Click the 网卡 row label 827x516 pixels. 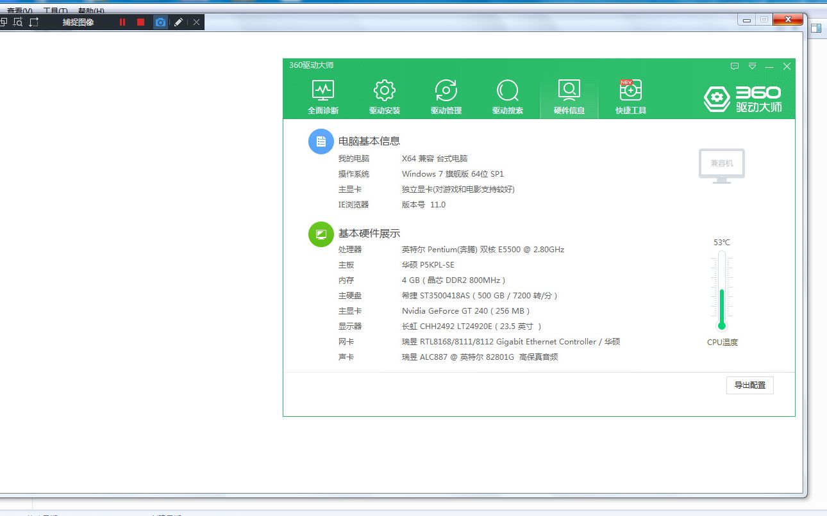point(346,342)
